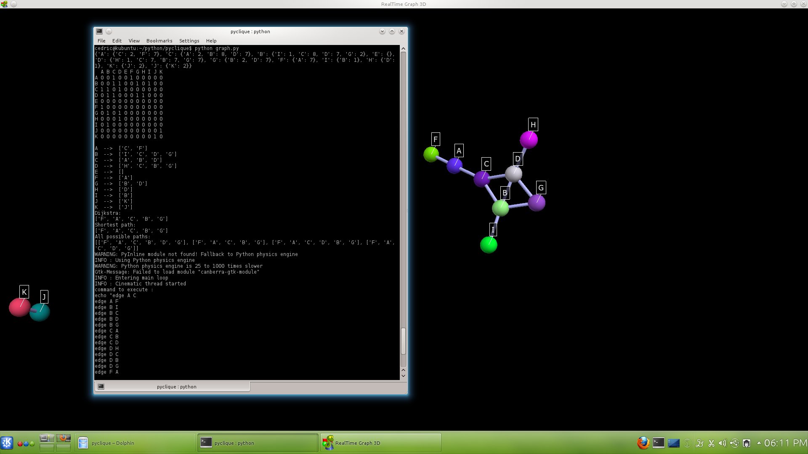Activate the RealTime Graph 3D taskbar entry

(381, 443)
